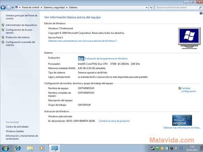Open Protección del sistema
The width and height of the screenshot is (203, 152).
point(17,37)
